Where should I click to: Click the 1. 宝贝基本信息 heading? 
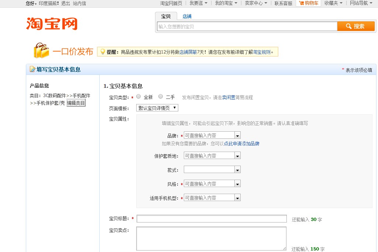(x=123, y=86)
